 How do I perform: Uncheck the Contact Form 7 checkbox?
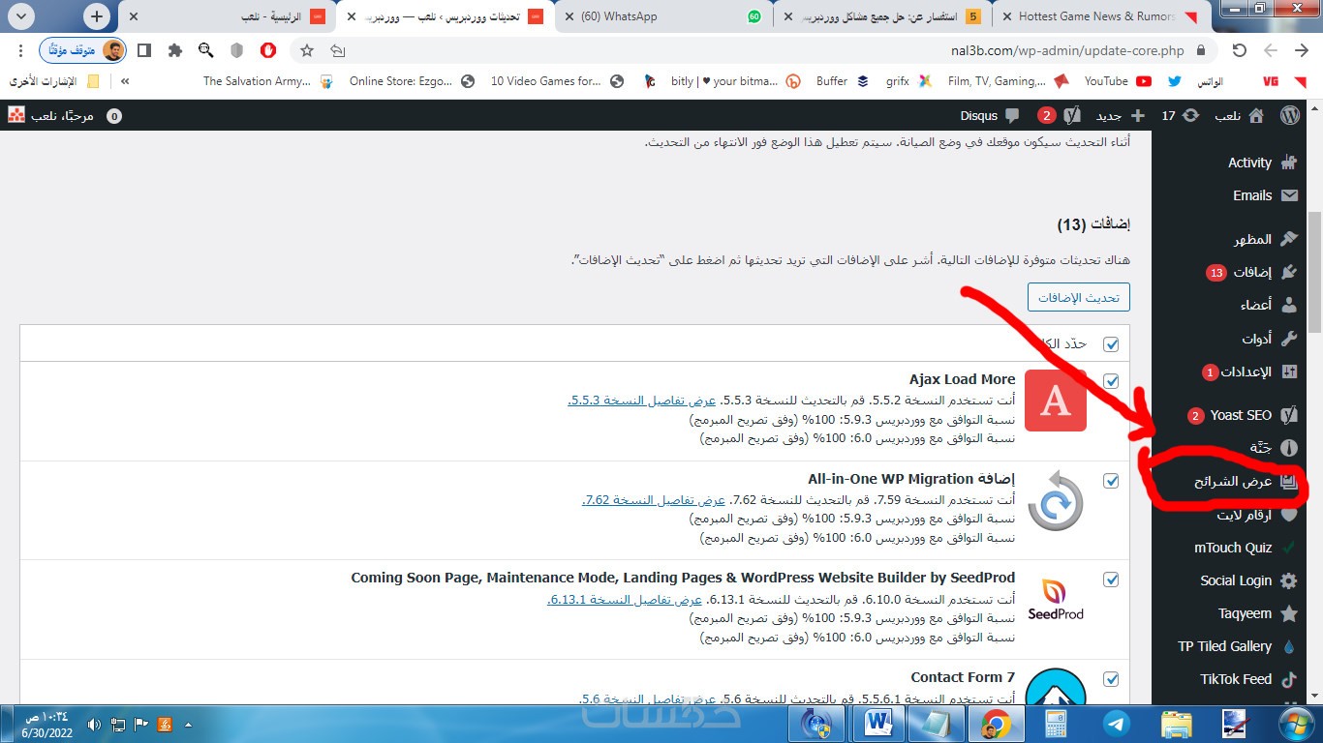1111,679
